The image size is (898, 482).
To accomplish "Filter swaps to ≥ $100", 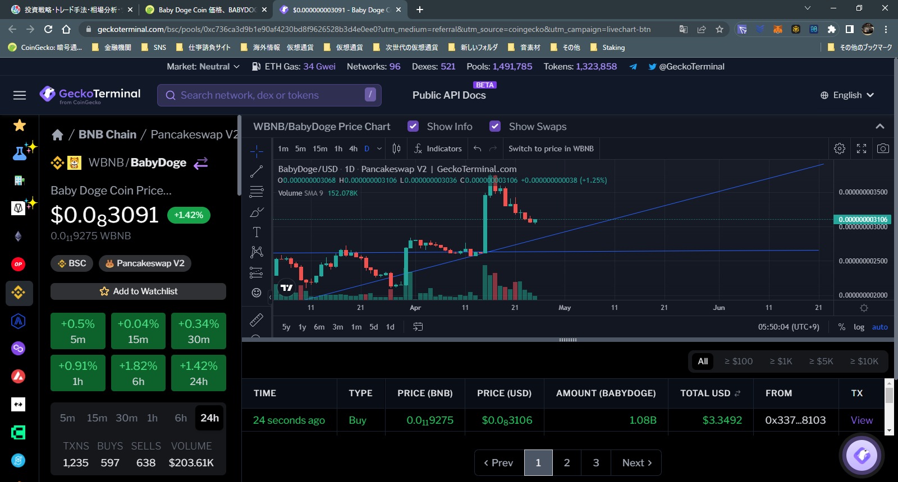I will pyautogui.click(x=739, y=361).
